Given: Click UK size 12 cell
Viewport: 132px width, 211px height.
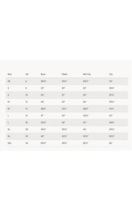Looking at the screenshot, I should (x=26, y=102).
